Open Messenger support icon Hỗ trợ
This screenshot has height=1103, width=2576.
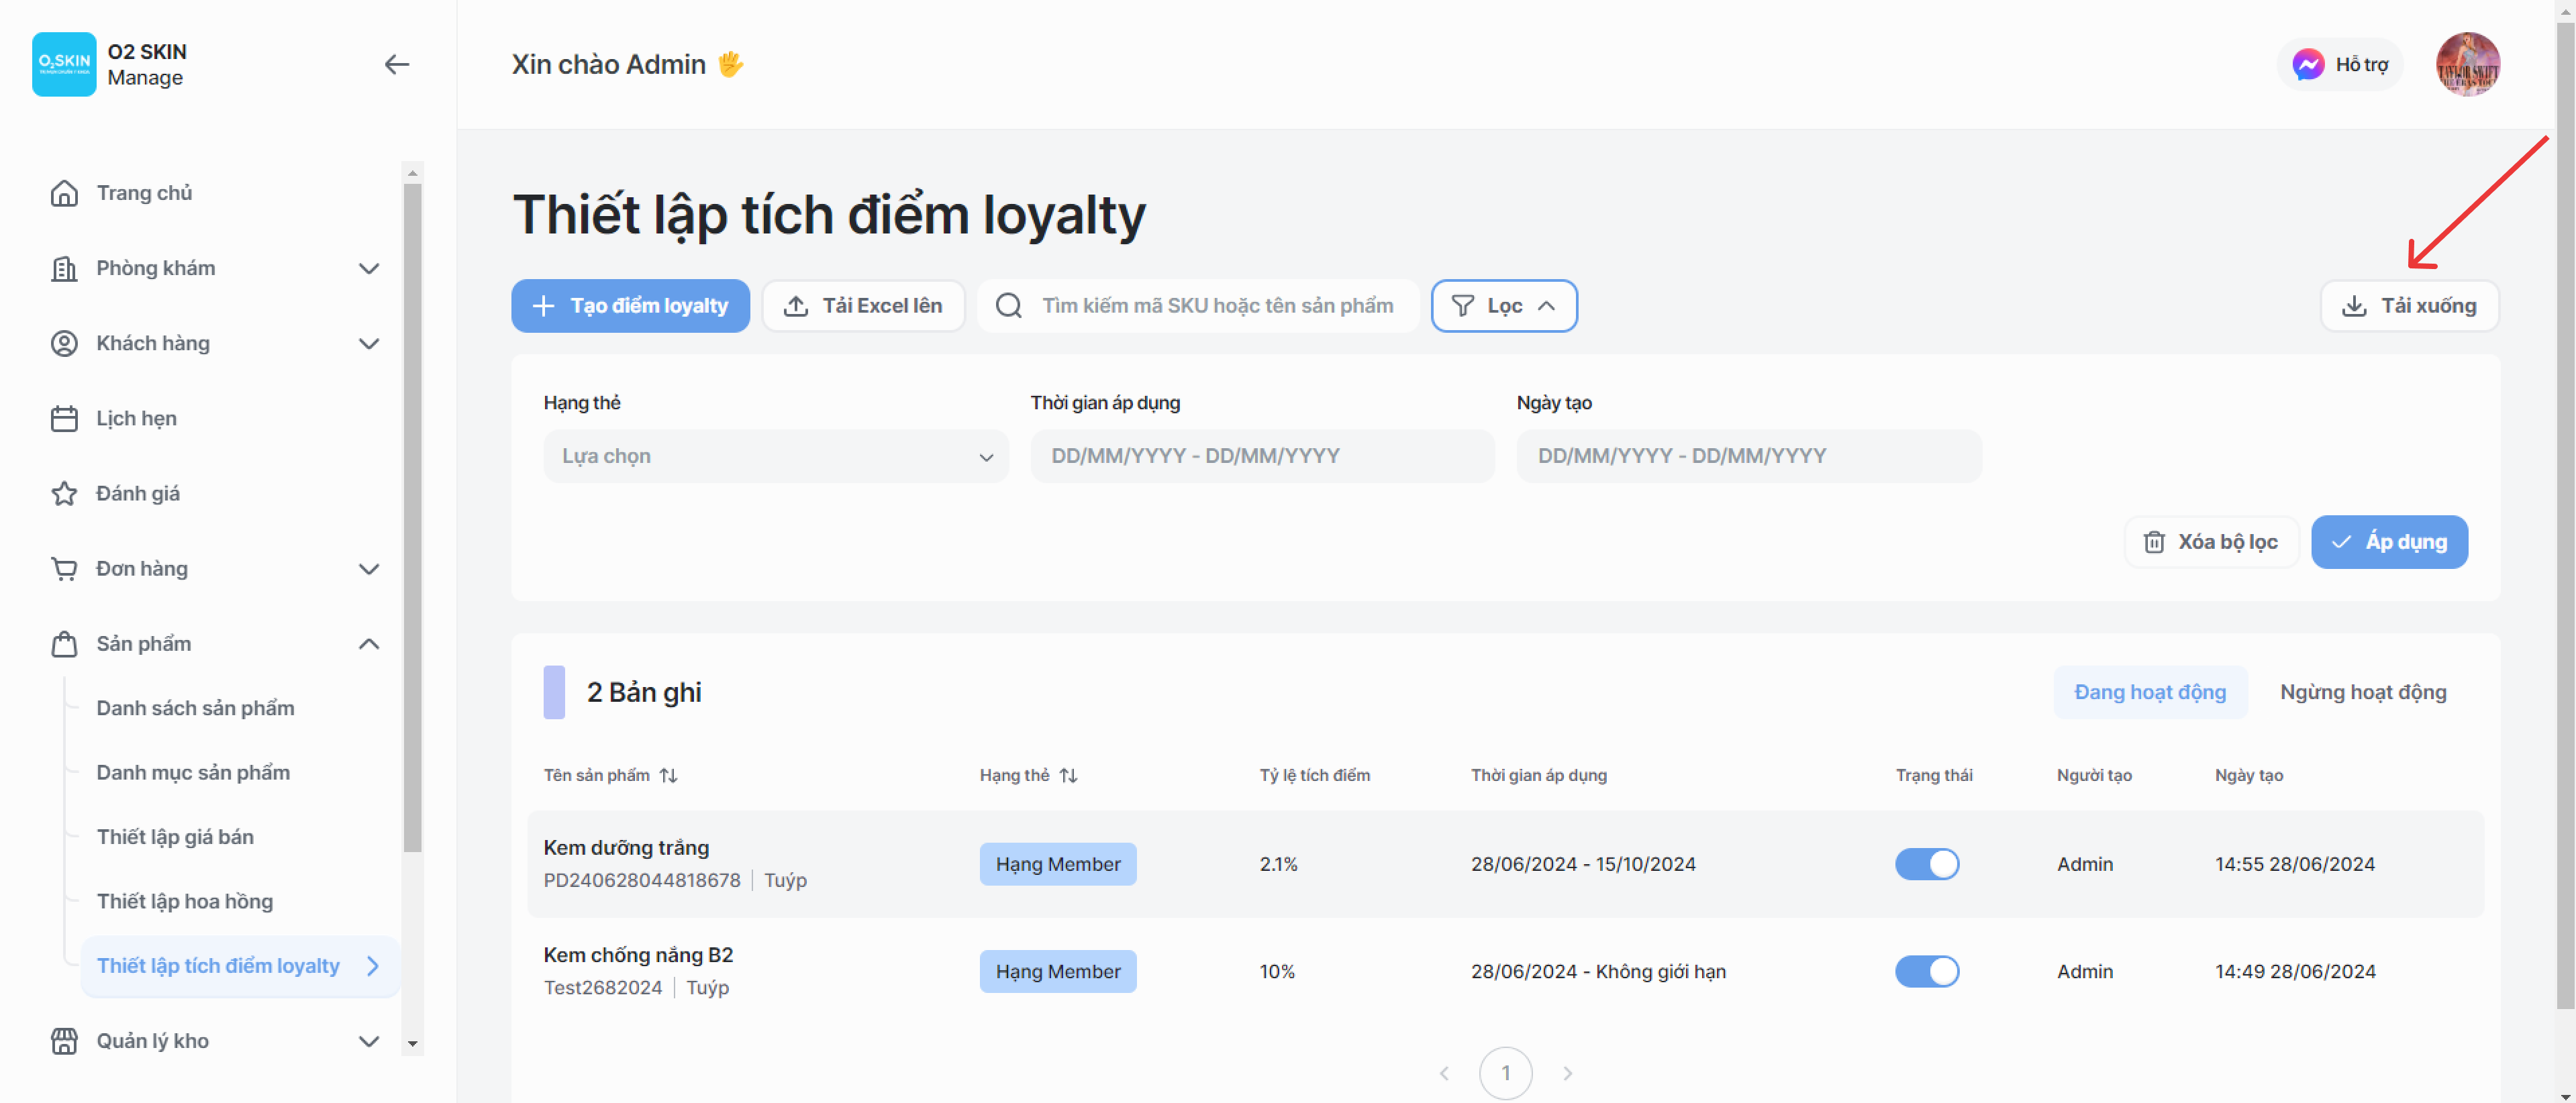pos(2308,65)
